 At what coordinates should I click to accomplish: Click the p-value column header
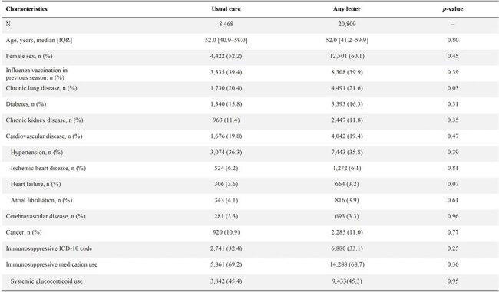click(452, 9)
